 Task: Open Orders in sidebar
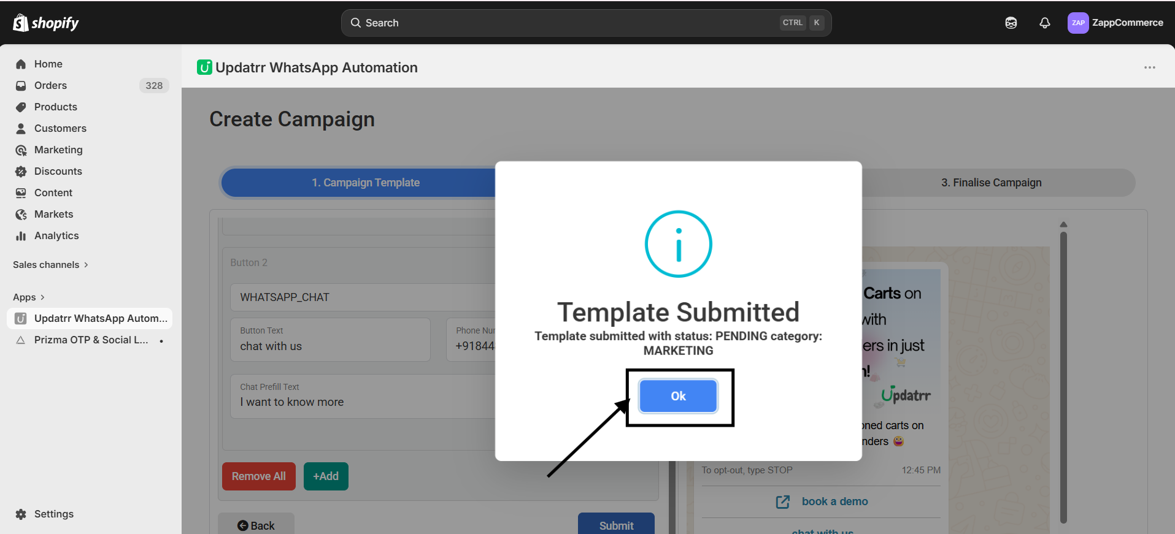click(x=50, y=85)
